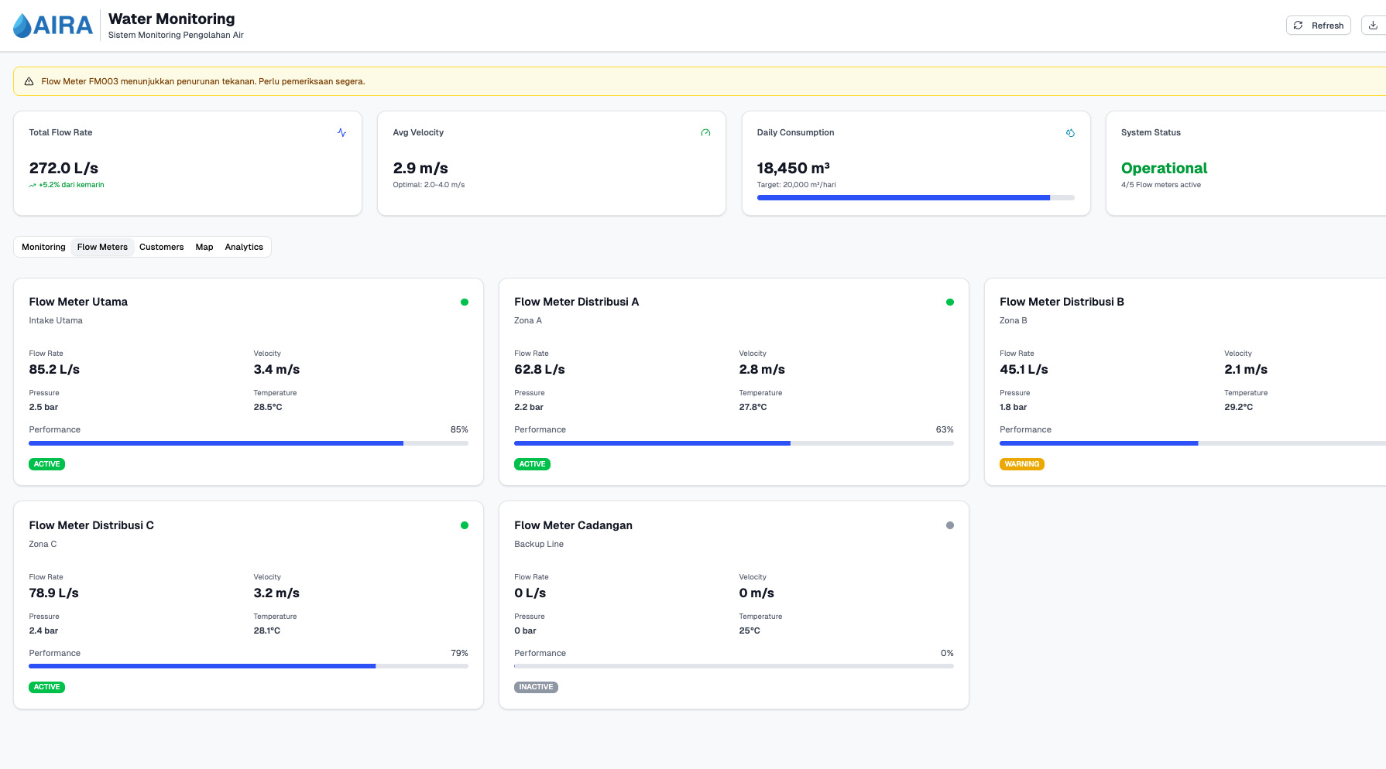Click Flow Meter Cadangan gray status dot
The height and width of the screenshot is (769, 1386).
[950, 525]
